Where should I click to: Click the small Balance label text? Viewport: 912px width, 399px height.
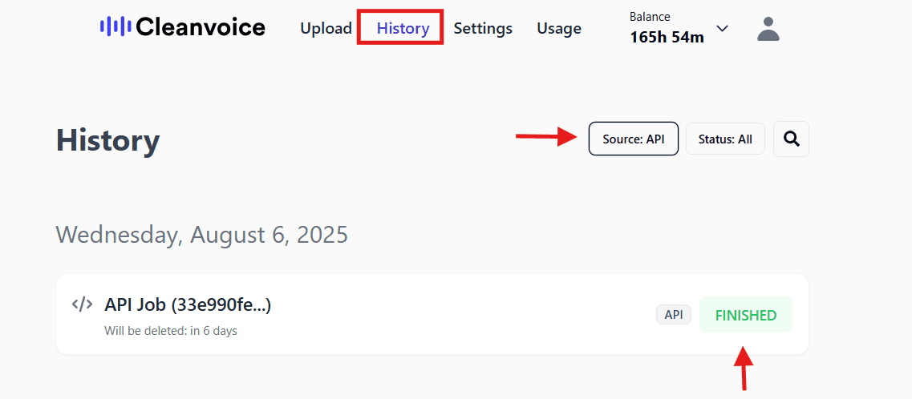(x=650, y=17)
